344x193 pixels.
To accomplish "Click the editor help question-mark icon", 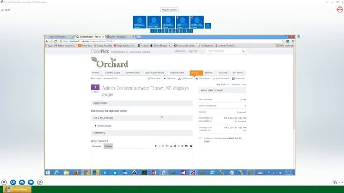I will click(191, 146).
